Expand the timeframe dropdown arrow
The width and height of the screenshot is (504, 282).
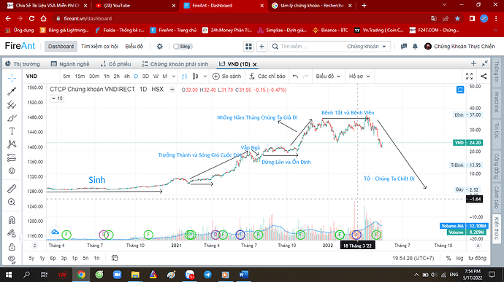pos(174,77)
